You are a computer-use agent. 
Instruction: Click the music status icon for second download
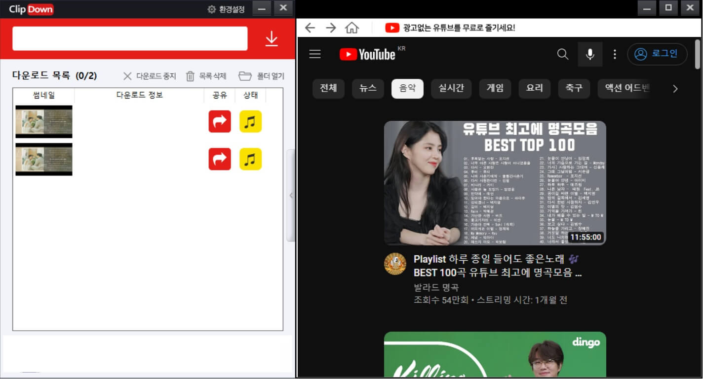pos(250,159)
